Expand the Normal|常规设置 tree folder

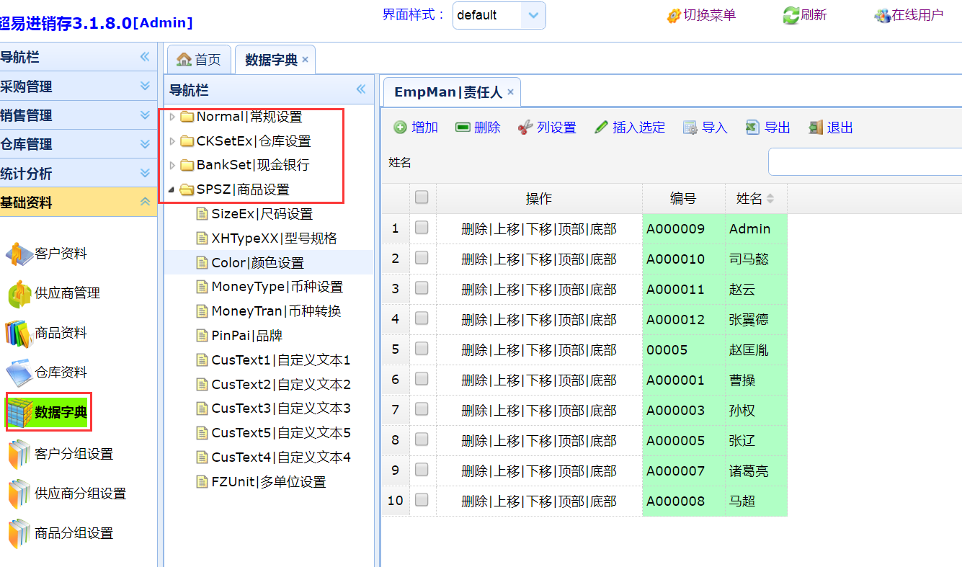[x=172, y=117]
